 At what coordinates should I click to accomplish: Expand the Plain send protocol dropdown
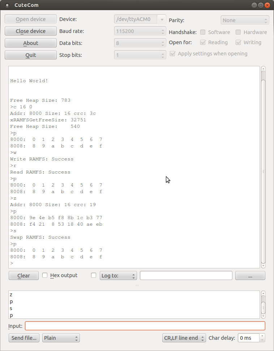(61, 338)
